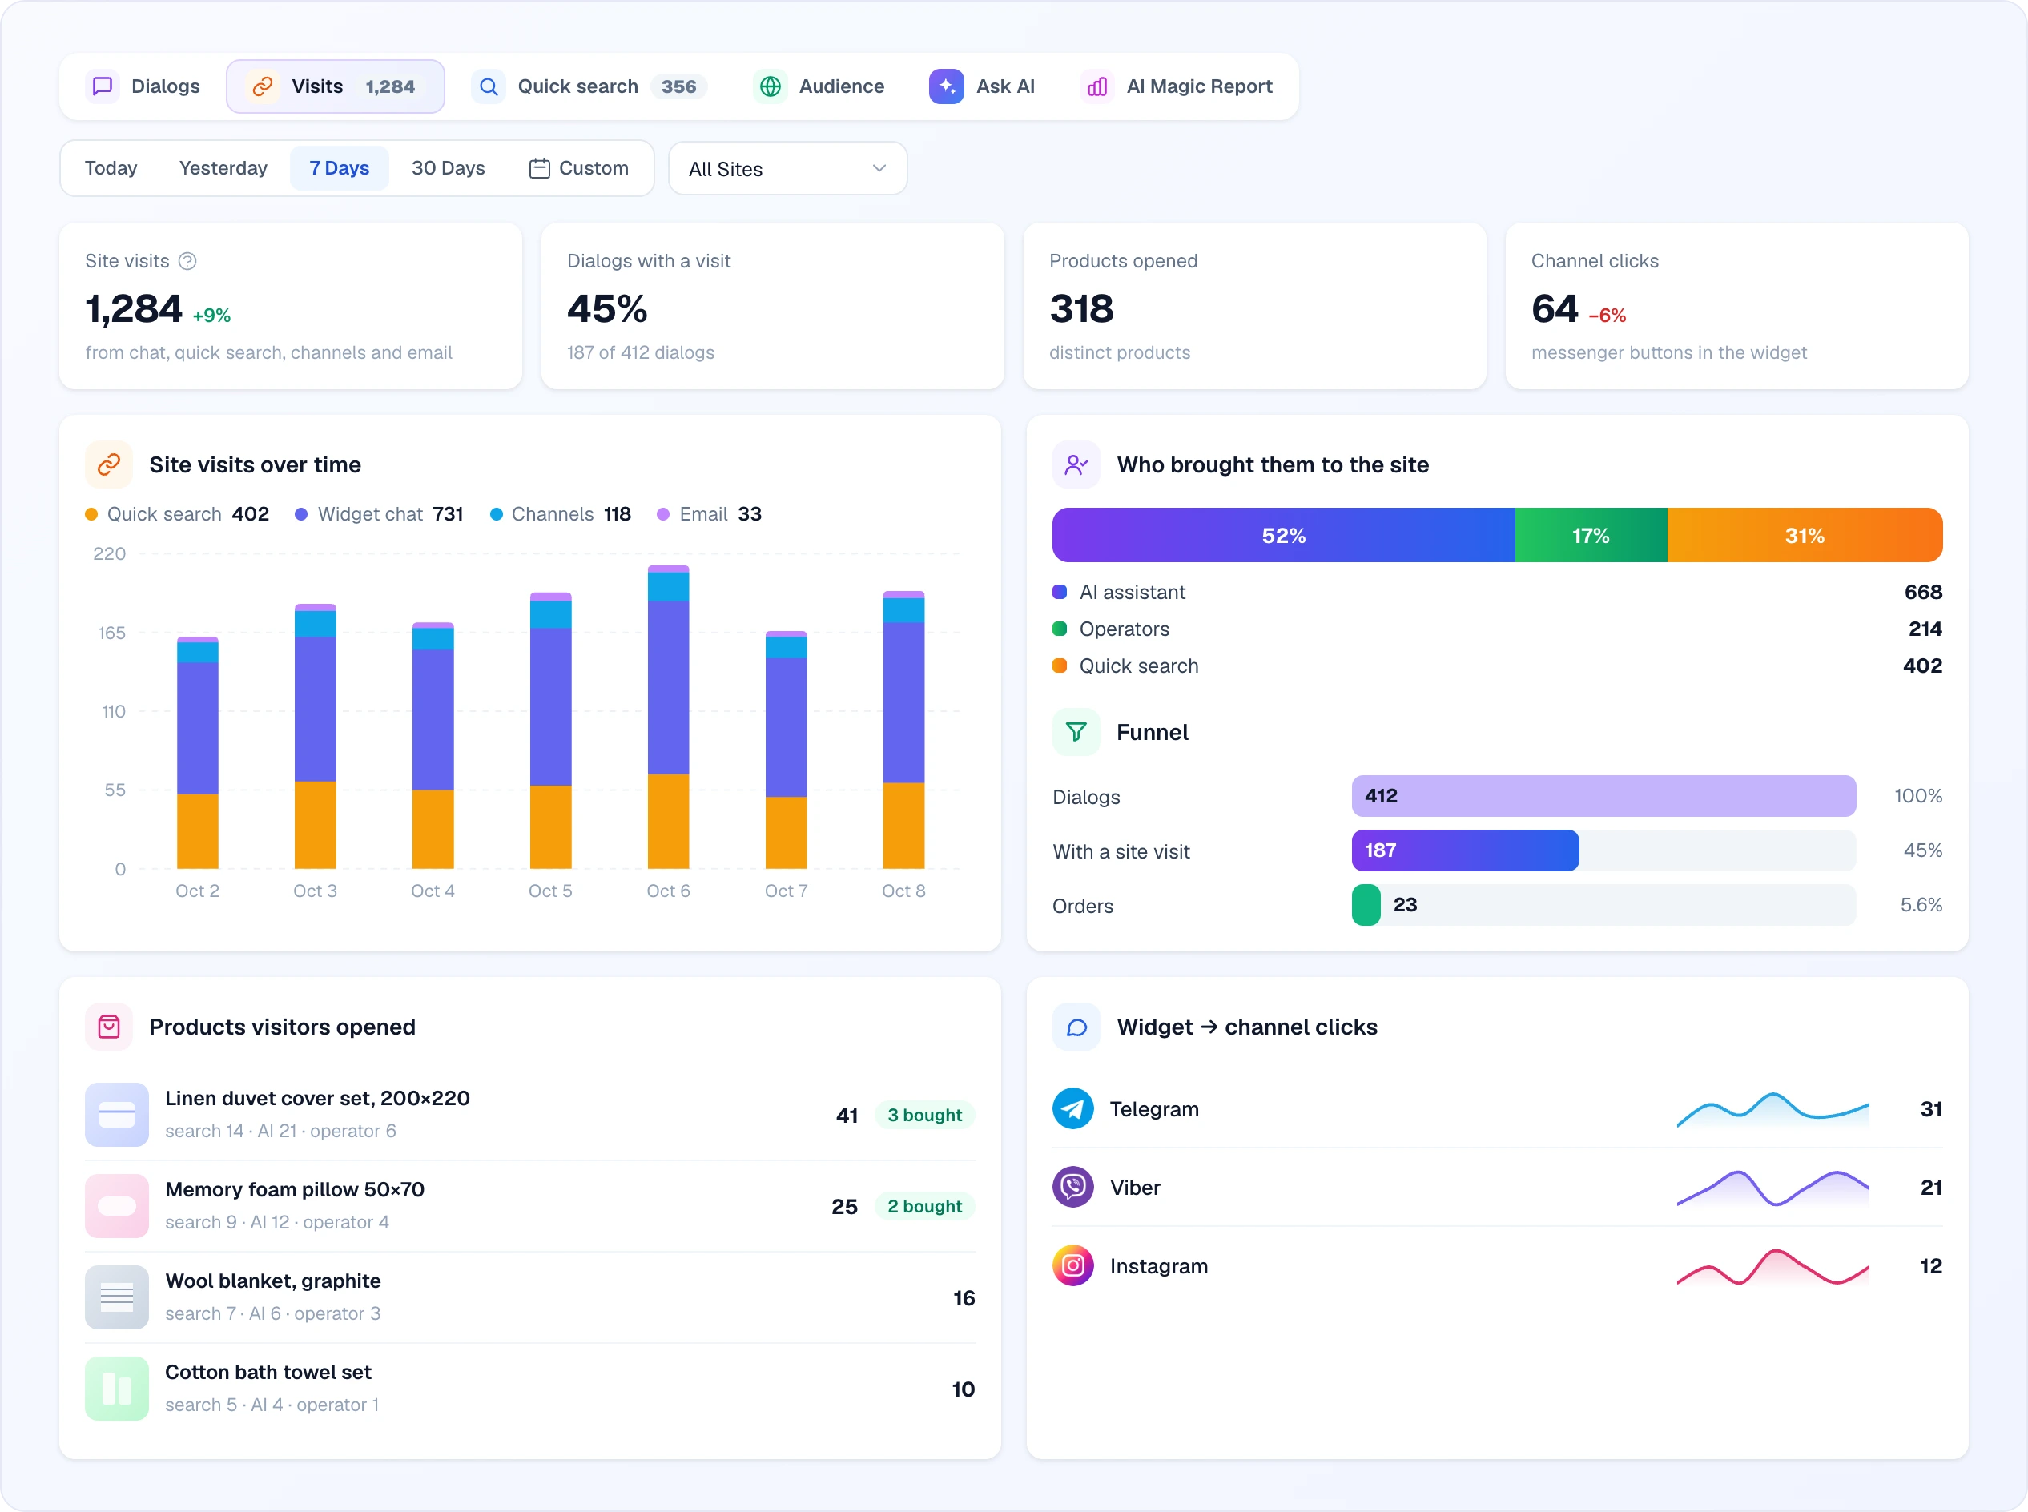Click the Audience globe icon
The width and height of the screenshot is (2028, 1512).
click(771, 86)
